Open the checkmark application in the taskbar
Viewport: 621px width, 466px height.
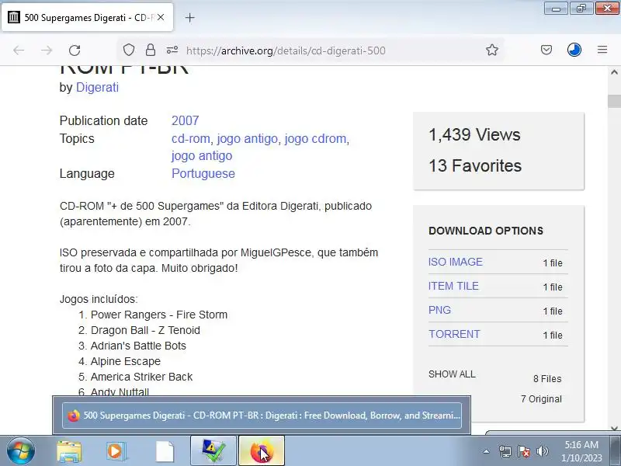pyautogui.click(x=213, y=451)
